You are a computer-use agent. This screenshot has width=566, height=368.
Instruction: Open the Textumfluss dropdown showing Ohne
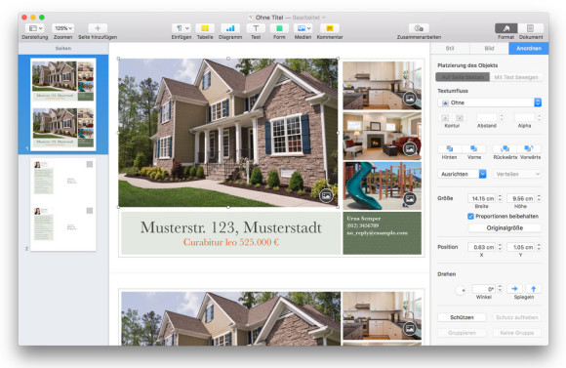click(490, 102)
